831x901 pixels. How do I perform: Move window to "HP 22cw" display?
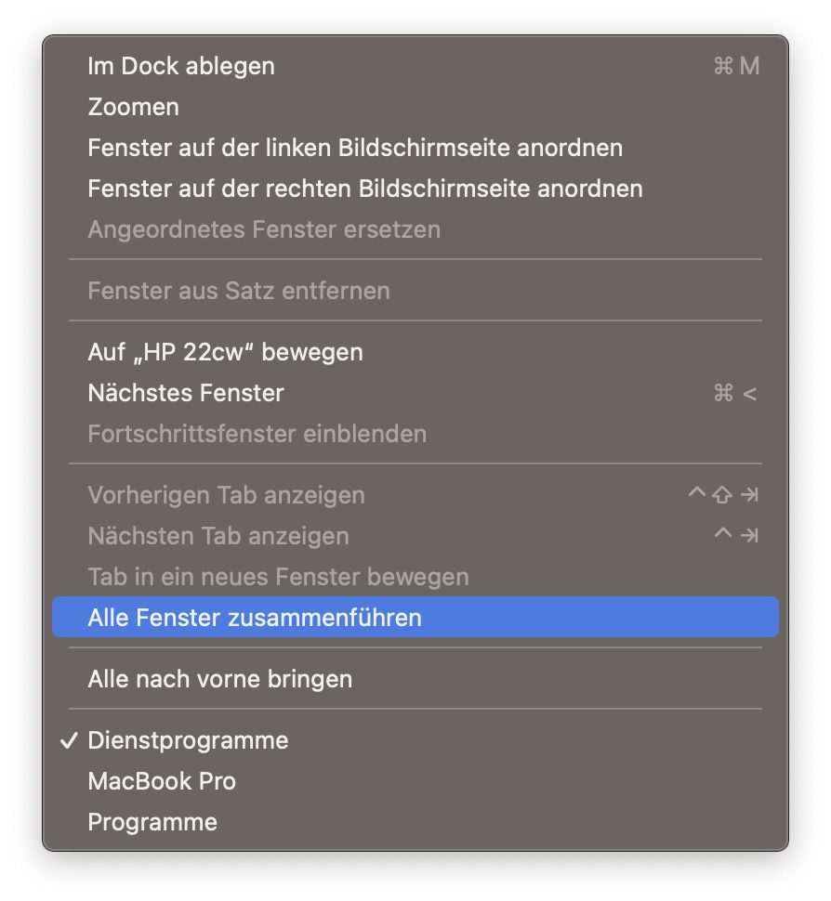point(225,353)
